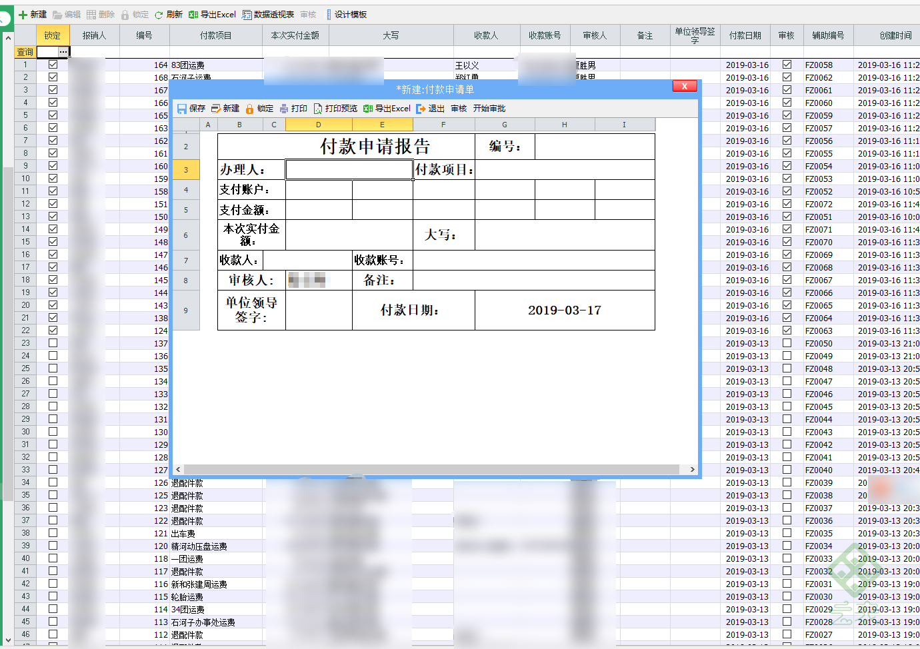
Task: Click the 打印预览 icon in dialog
Action: click(x=318, y=109)
